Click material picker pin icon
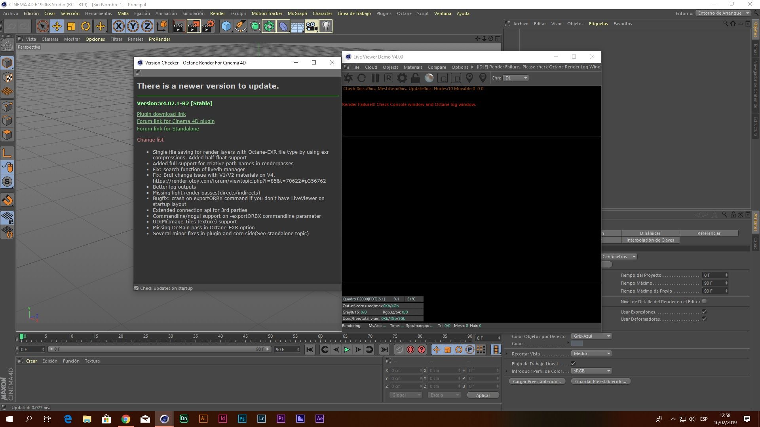The width and height of the screenshot is (760, 427). (x=483, y=78)
